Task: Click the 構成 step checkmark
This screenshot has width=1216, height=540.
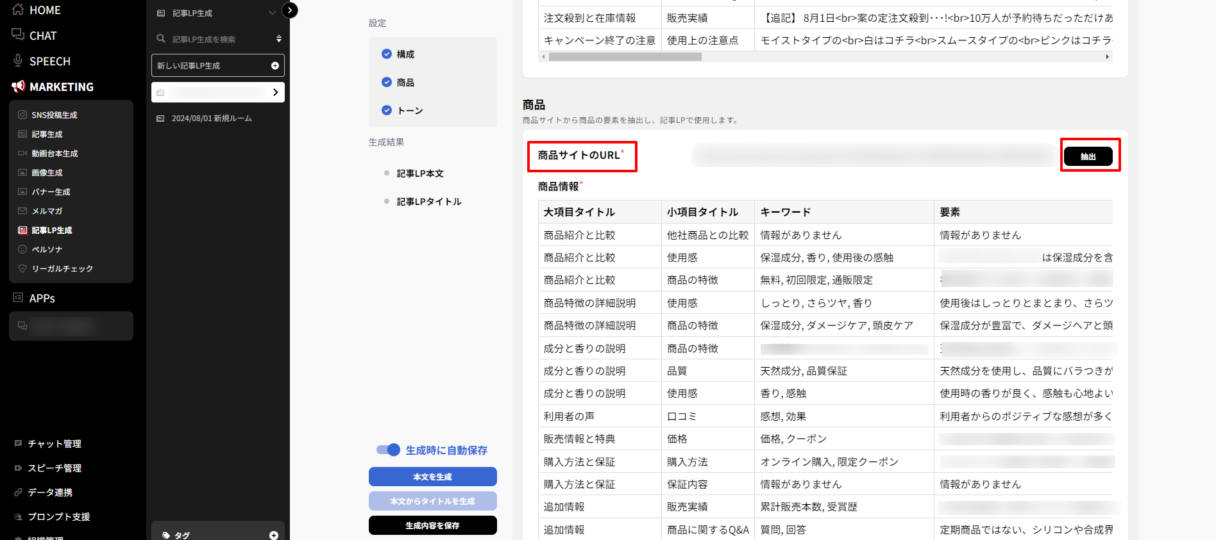Action: [387, 54]
